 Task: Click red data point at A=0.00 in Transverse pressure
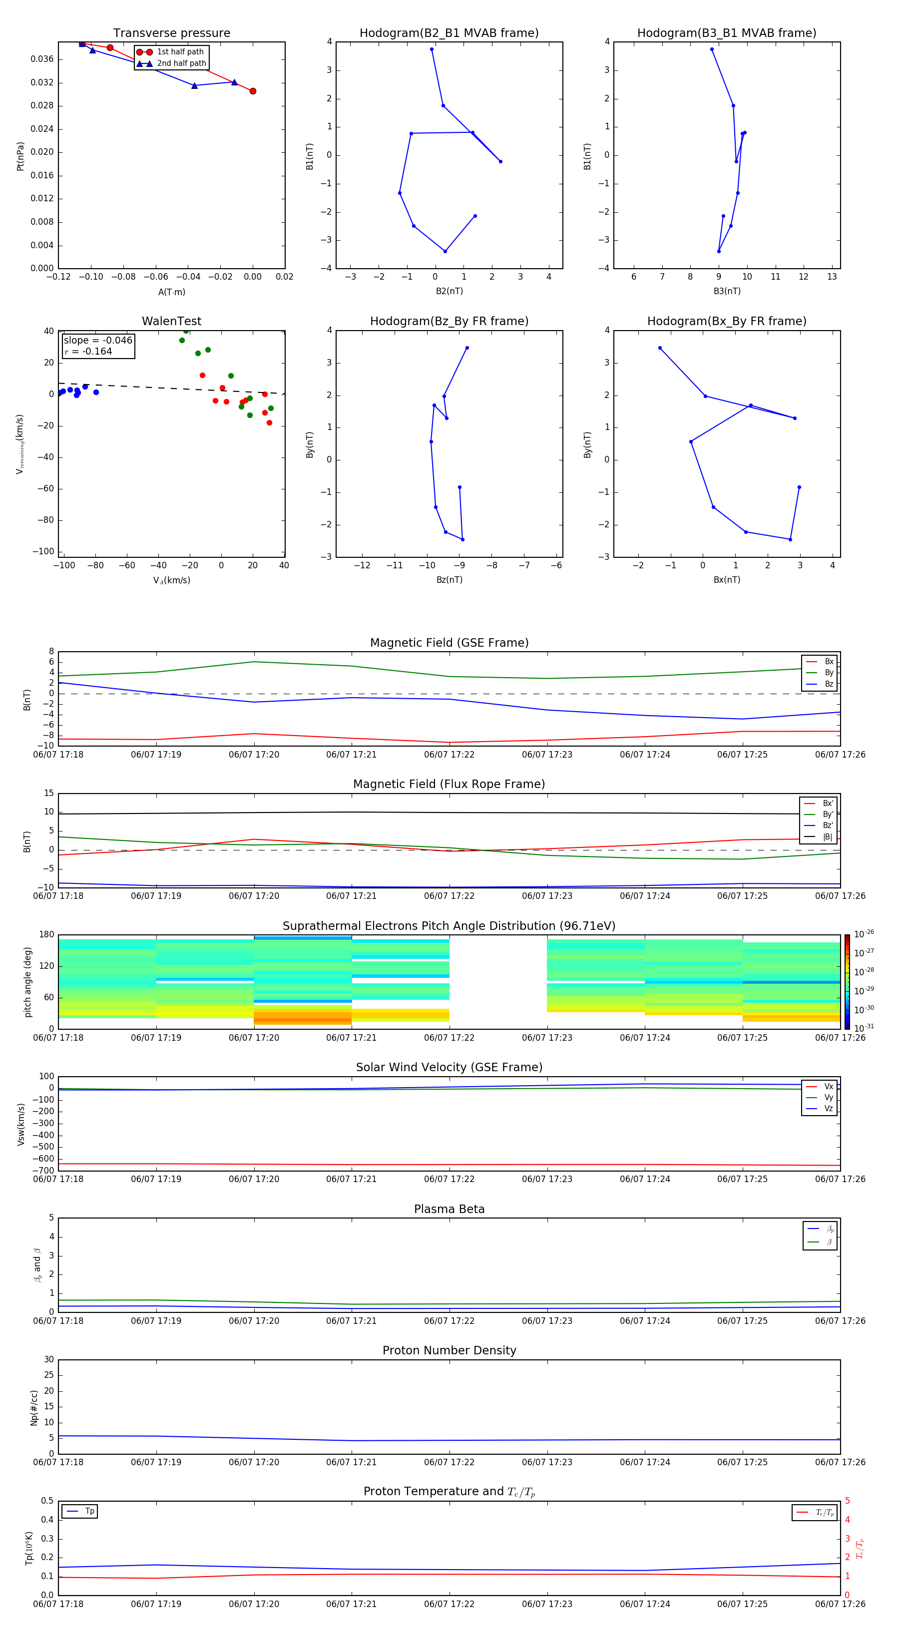(253, 91)
